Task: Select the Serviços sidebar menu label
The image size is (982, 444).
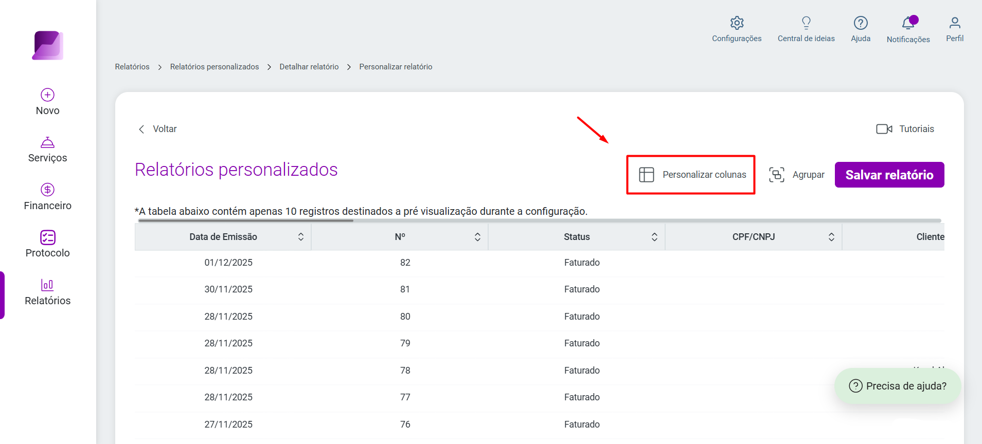Action: click(48, 158)
